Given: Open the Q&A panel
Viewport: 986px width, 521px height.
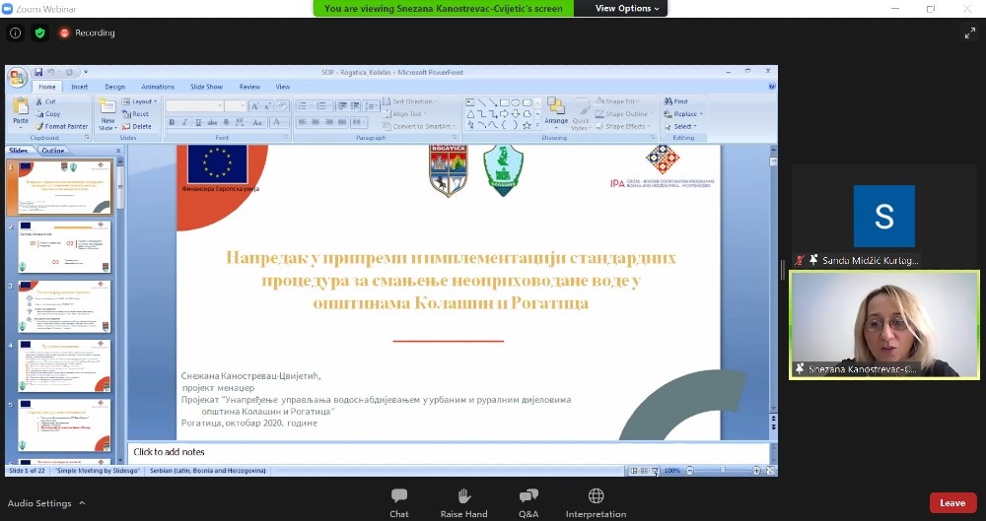Looking at the screenshot, I should (528, 501).
